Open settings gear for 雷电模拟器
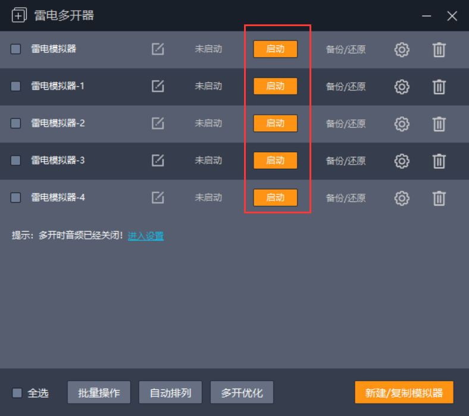The width and height of the screenshot is (469, 416). 402,49
